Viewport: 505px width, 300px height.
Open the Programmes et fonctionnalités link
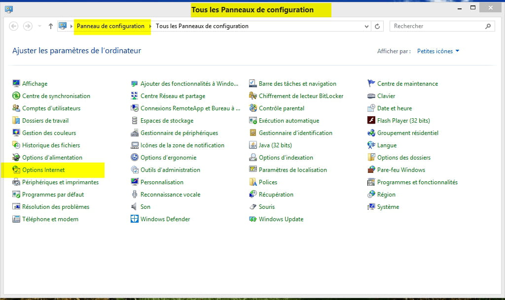pyautogui.click(x=417, y=182)
